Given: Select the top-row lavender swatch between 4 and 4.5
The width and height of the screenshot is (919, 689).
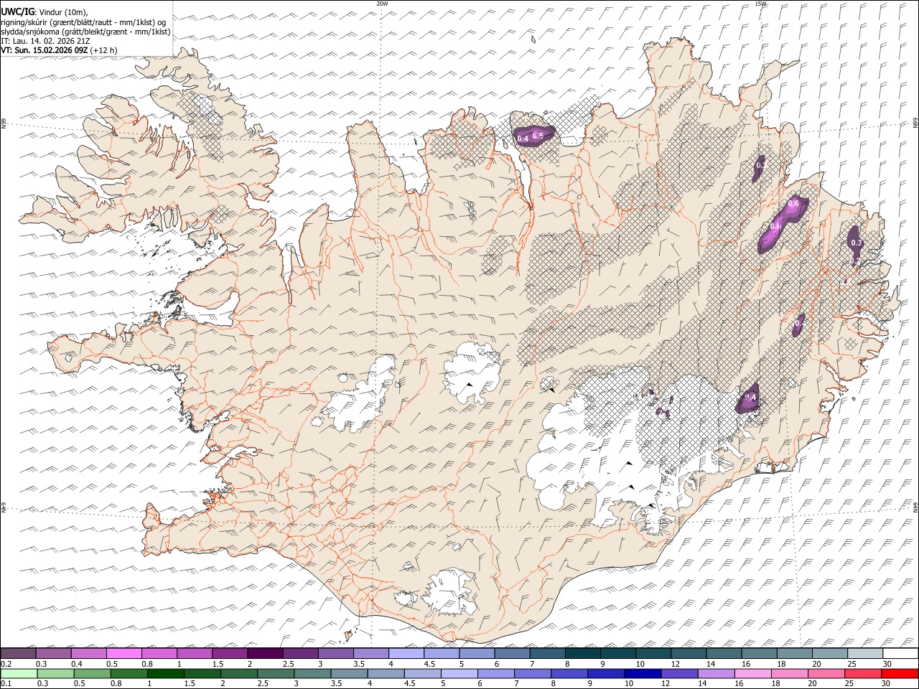Looking at the screenshot, I should click(x=406, y=653).
